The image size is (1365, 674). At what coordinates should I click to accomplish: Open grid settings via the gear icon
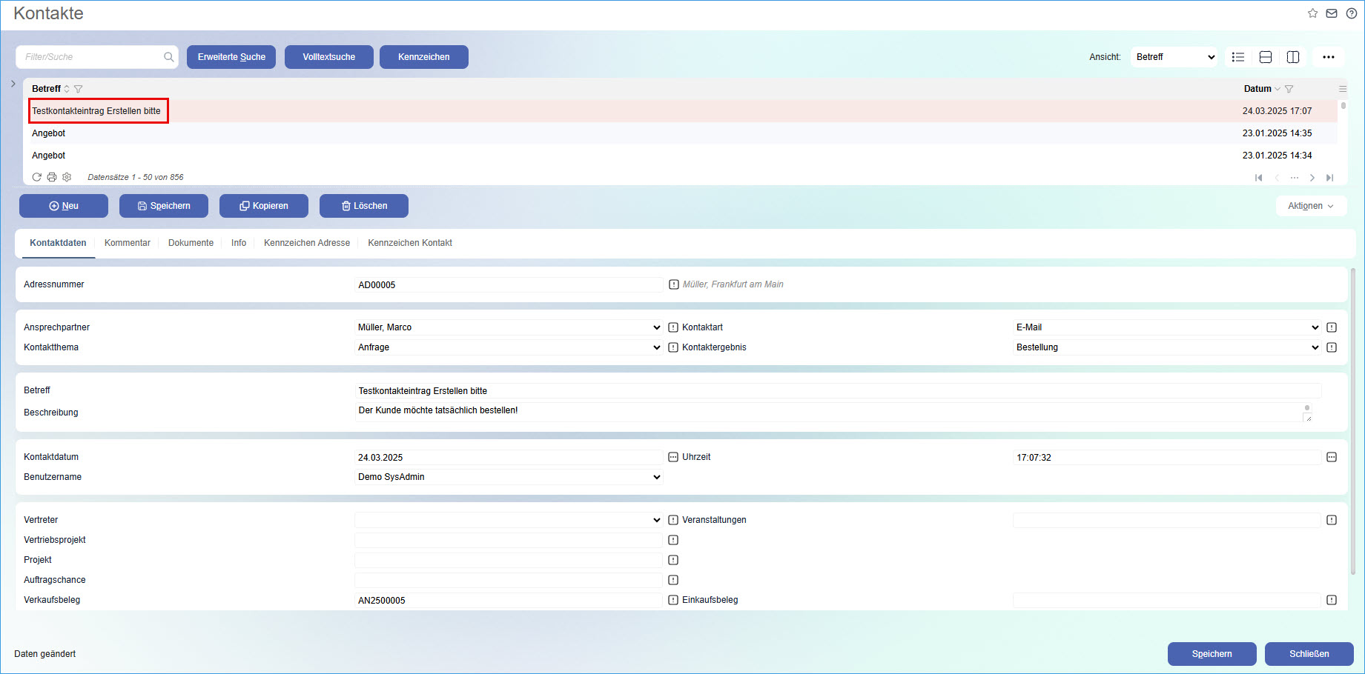[67, 177]
